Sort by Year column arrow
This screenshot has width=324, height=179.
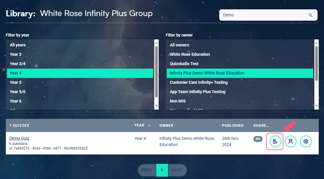[149, 125]
